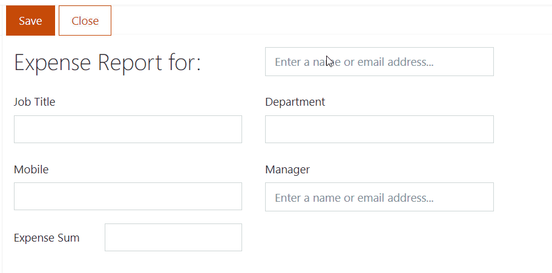
Task: Select the Job Title text box
Action: [128, 129]
